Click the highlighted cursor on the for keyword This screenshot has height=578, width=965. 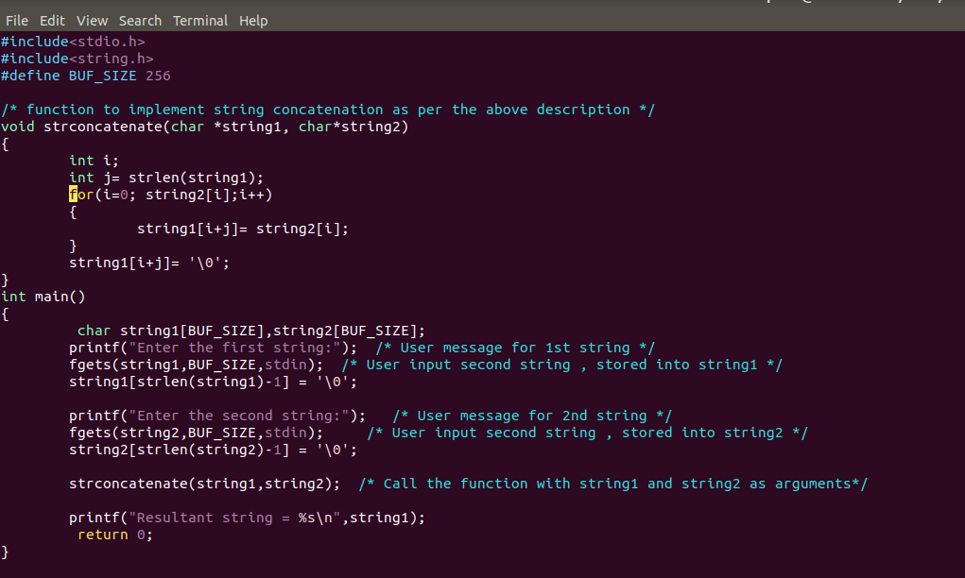(73, 194)
